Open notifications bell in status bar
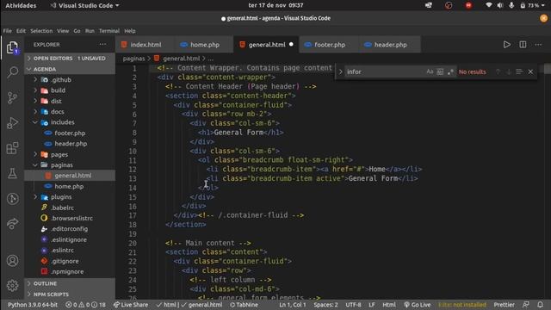Screen dimensions: 551x310 [540, 305]
